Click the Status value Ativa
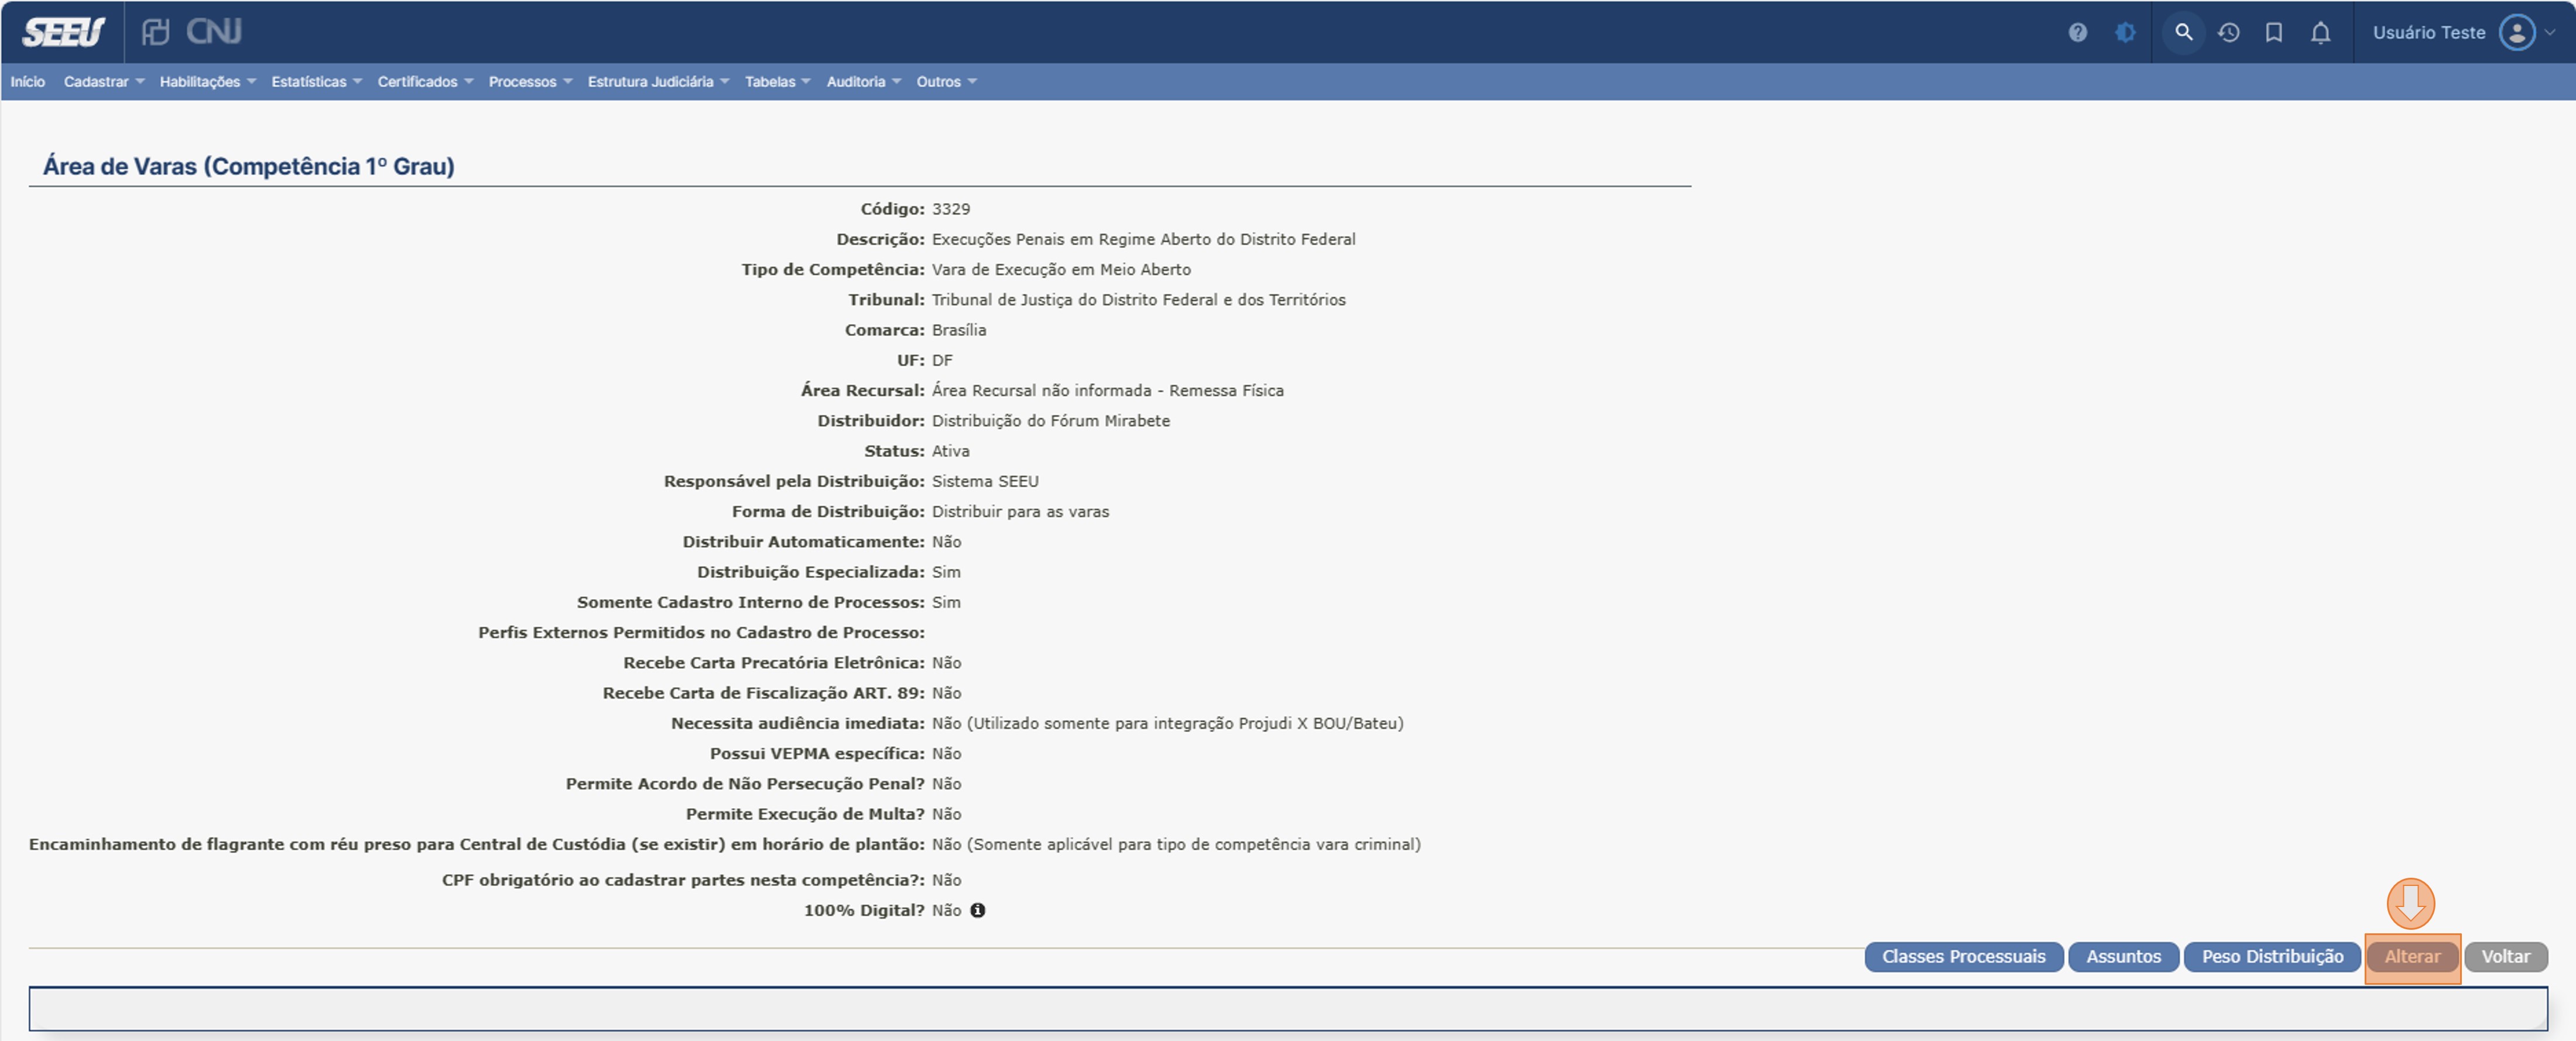This screenshot has height=1041, width=2576. point(950,451)
